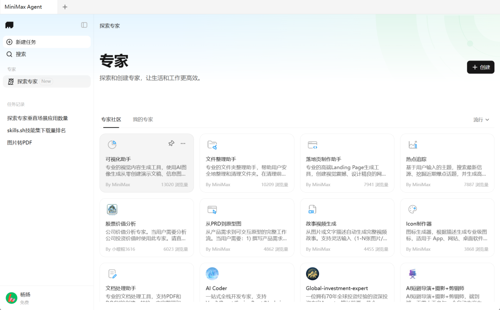Open the more options menu on 可视化助手
Screen dimensions: 500x310
pos(182,143)
